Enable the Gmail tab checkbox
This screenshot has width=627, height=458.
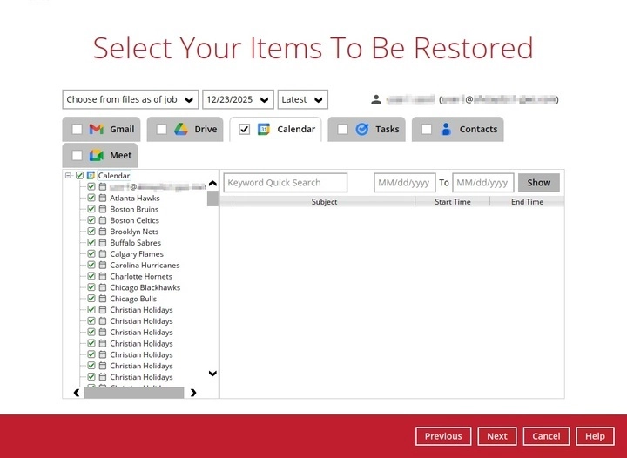coord(77,129)
